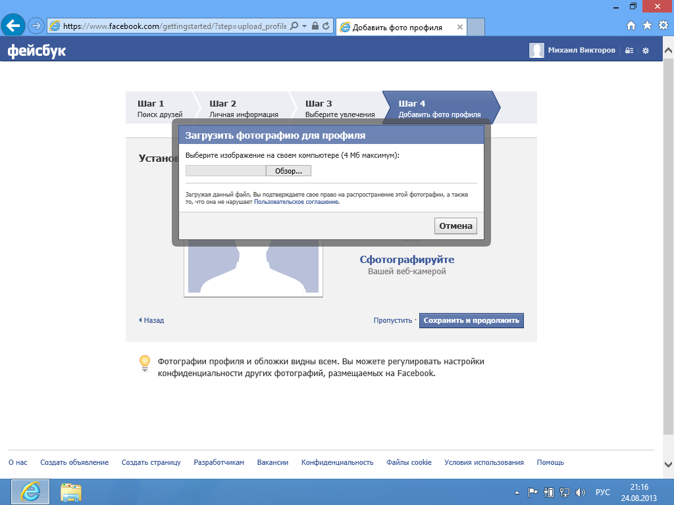
Task: Click the "Пропустить" skip link
Action: (x=393, y=320)
